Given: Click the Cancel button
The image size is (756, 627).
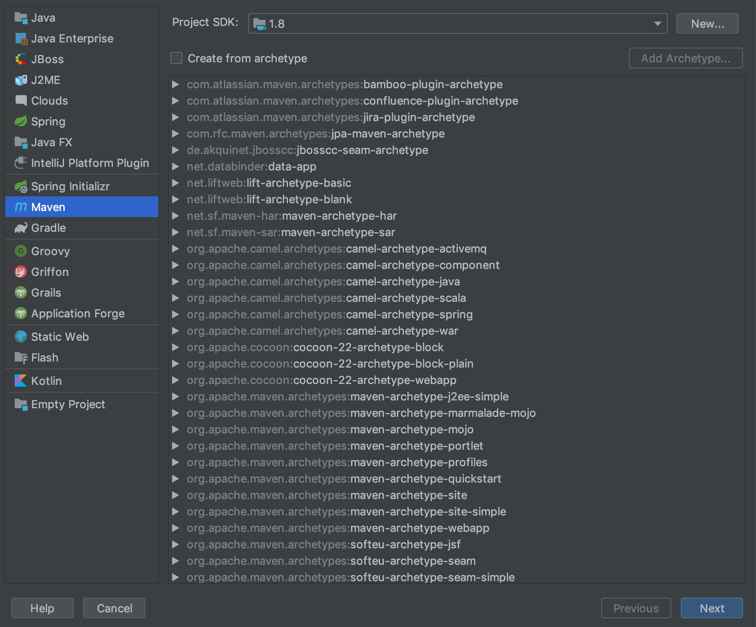Looking at the screenshot, I should 114,608.
